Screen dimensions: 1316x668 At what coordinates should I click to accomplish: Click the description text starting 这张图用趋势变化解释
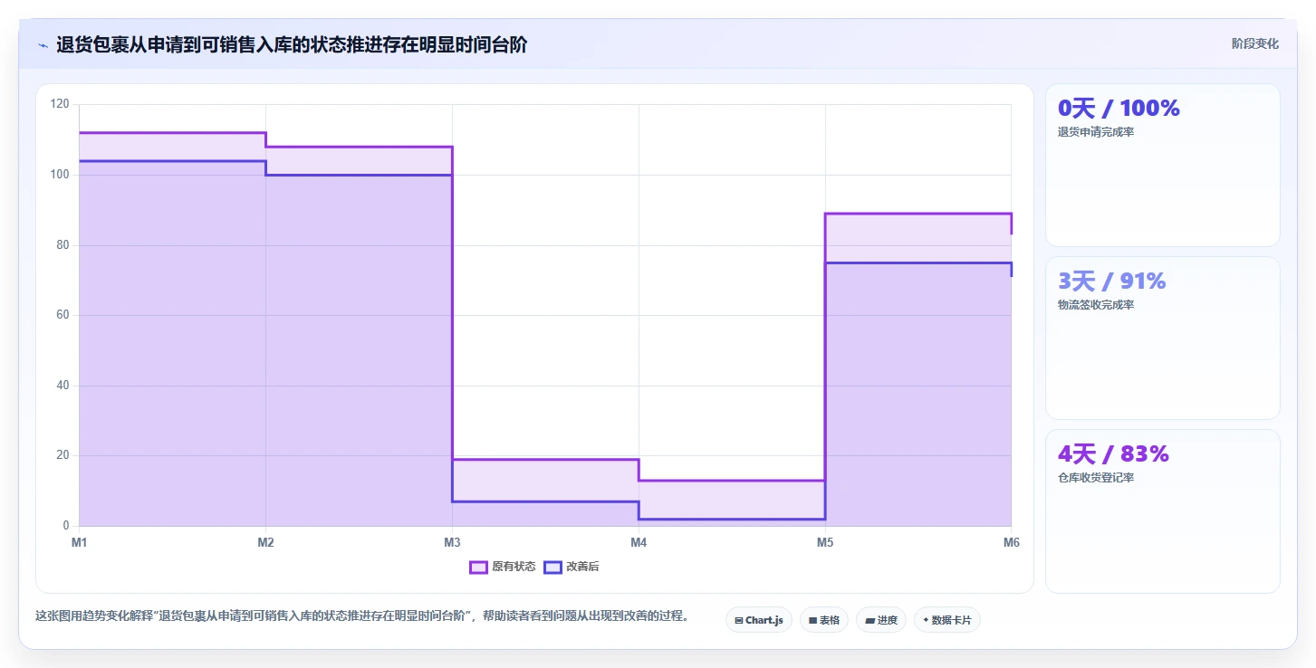[362, 616]
